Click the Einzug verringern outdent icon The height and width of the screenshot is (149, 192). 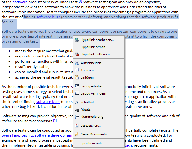(77, 93)
